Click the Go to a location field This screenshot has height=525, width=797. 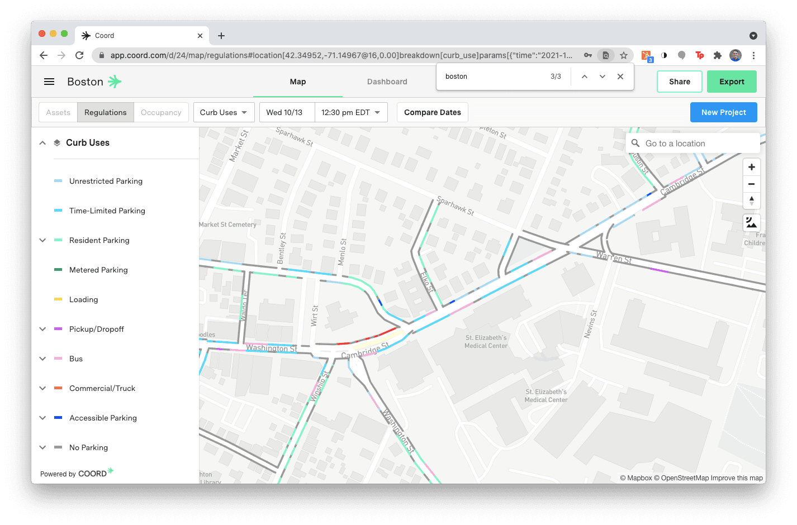click(x=693, y=144)
